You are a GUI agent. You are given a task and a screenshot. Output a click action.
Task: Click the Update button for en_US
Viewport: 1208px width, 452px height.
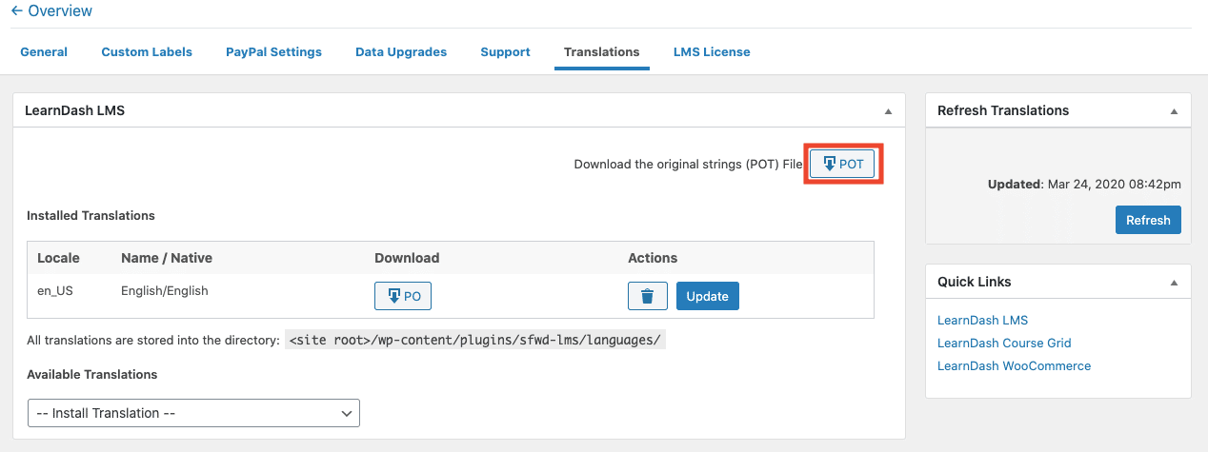[x=708, y=296]
